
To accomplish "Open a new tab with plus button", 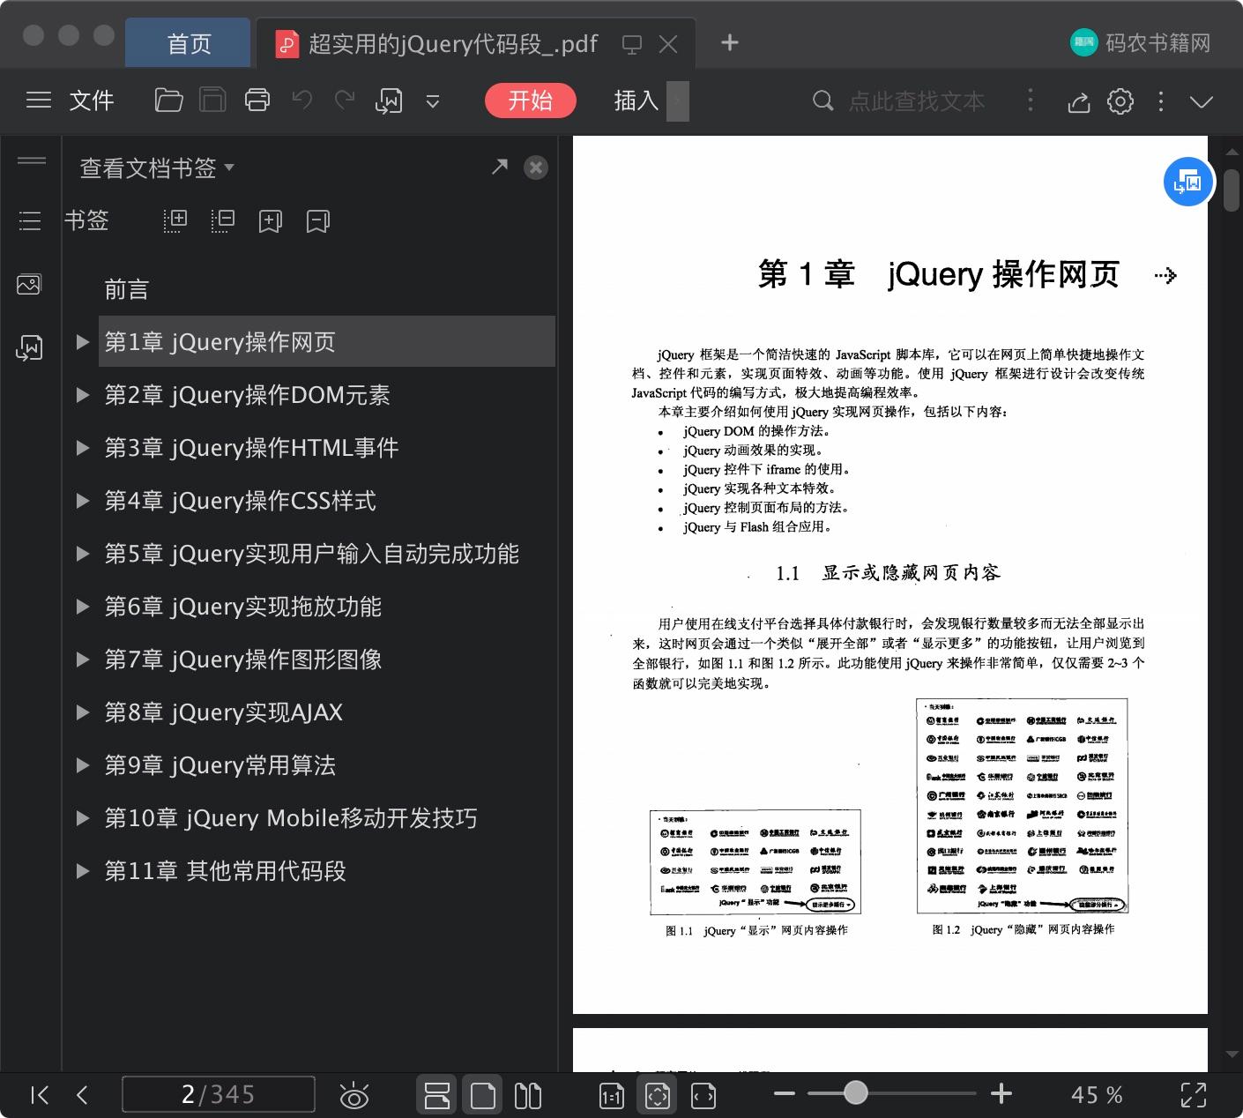I will click(730, 42).
